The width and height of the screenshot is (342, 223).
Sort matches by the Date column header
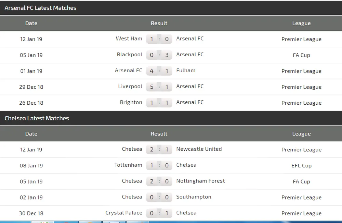pos(31,23)
